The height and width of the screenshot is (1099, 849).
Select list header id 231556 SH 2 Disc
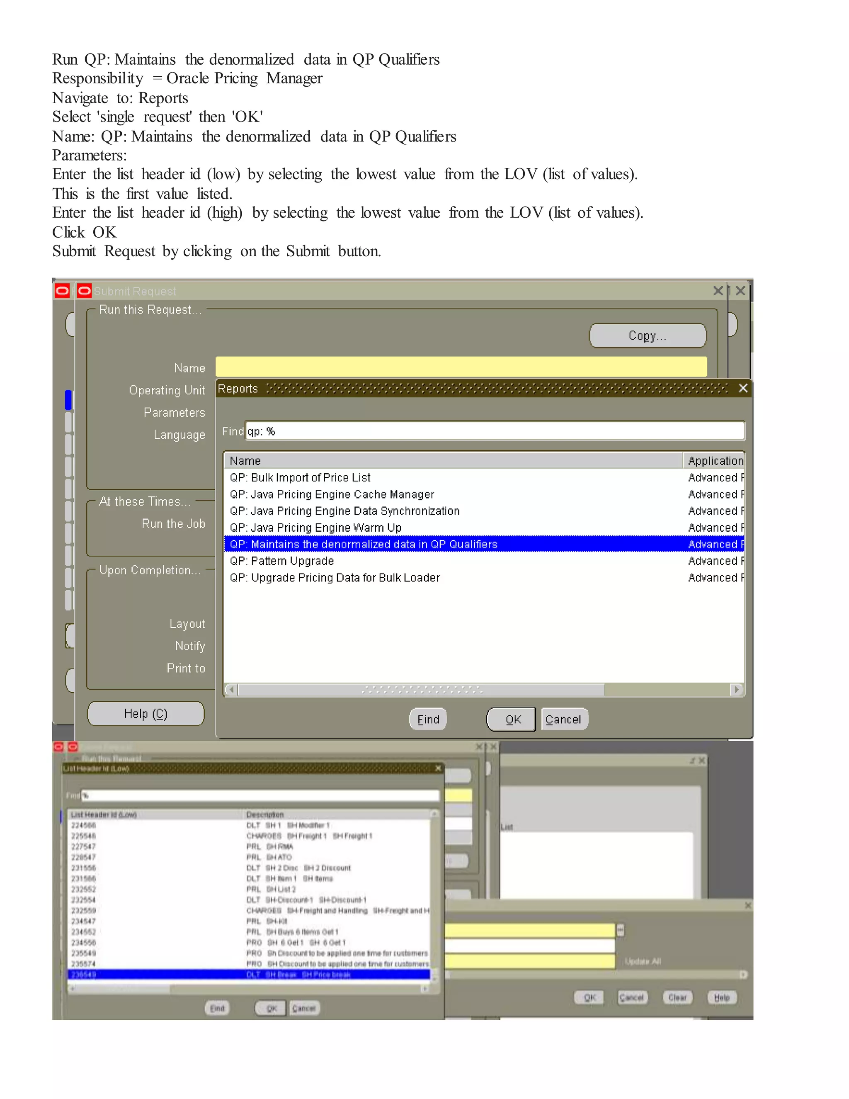click(249, 868)
